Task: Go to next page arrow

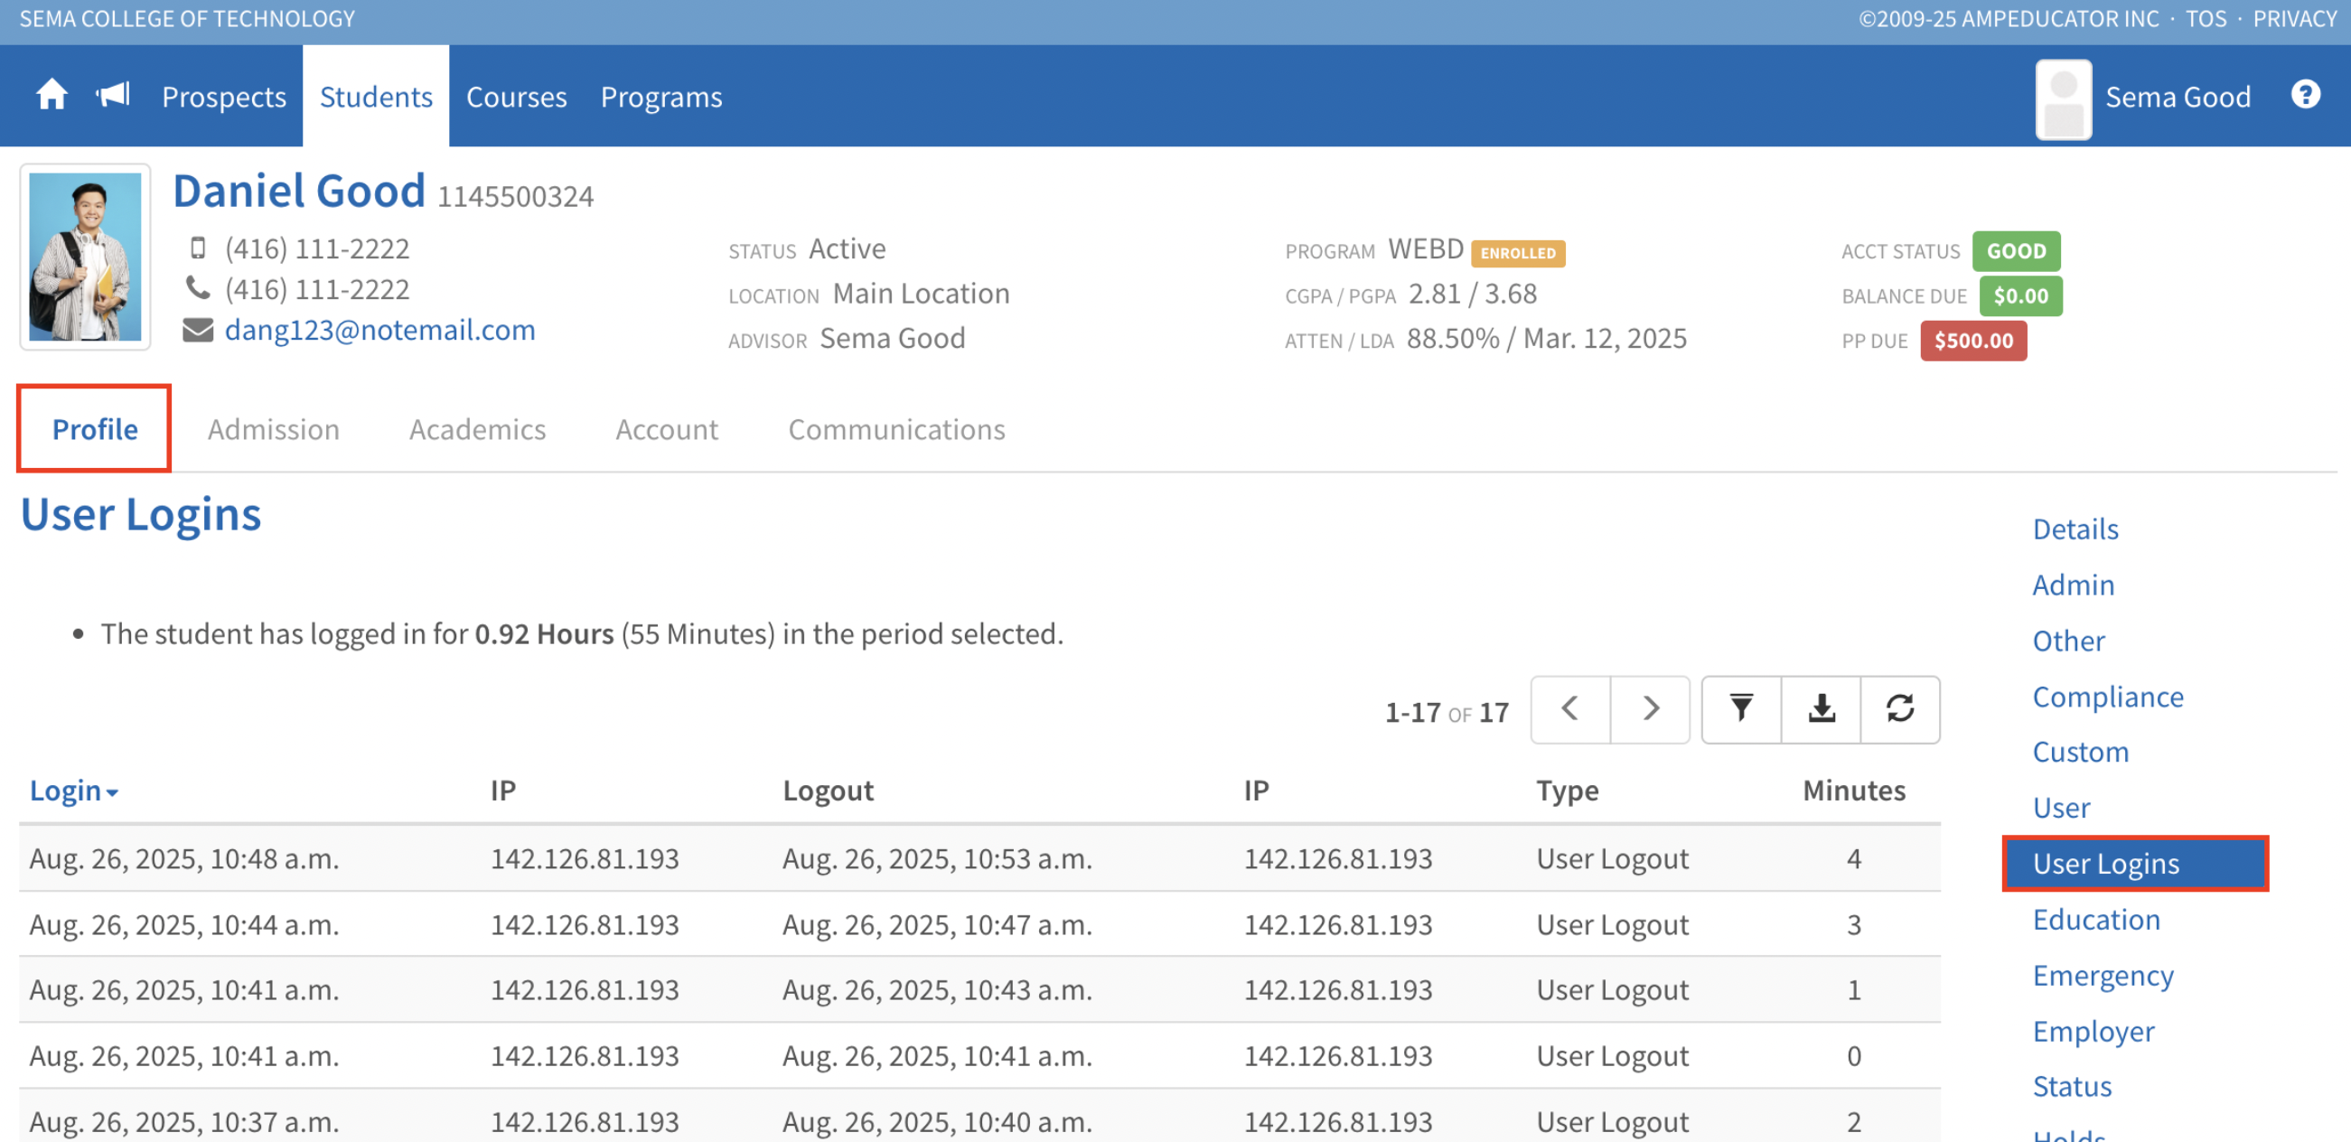Action: [1649, 709]
